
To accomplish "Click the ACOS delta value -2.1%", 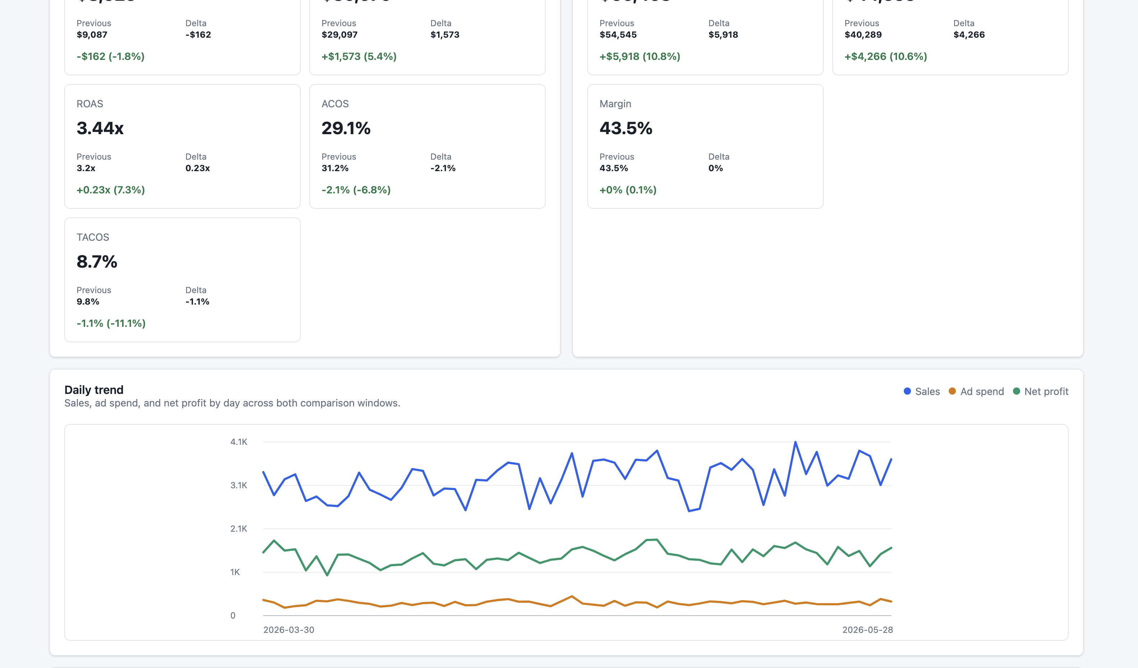I will [443, 168].
